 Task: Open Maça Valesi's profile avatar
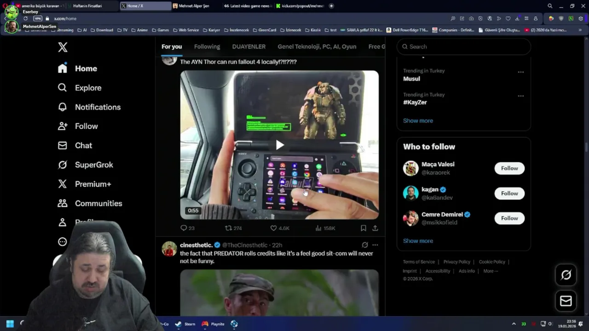point(411,168)
